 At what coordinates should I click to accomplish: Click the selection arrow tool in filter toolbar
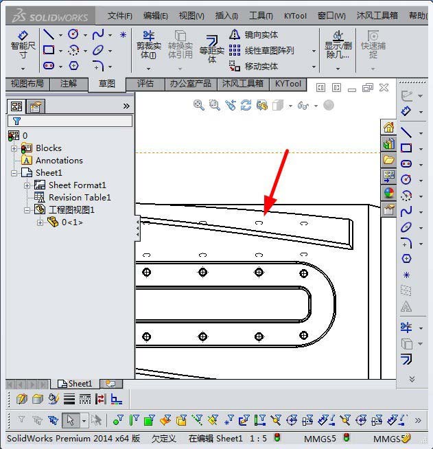click(x=71, y=420)
